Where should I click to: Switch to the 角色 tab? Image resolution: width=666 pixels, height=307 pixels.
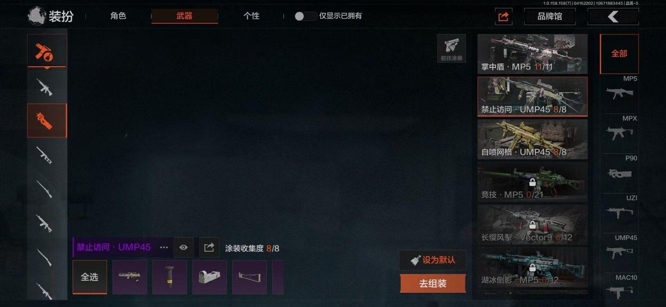pos(118,16)
